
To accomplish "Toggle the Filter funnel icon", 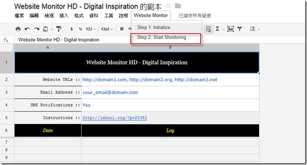I will pos(240,29).
